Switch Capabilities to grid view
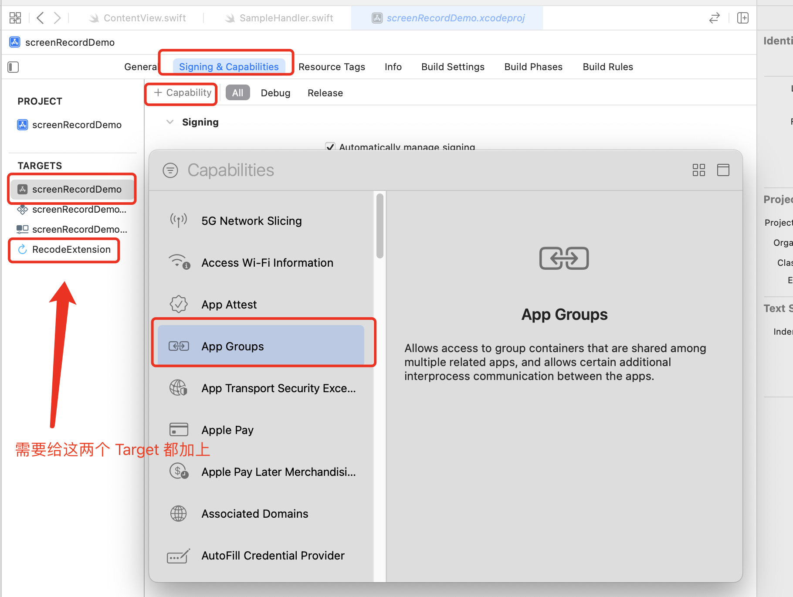 [699, 170]
